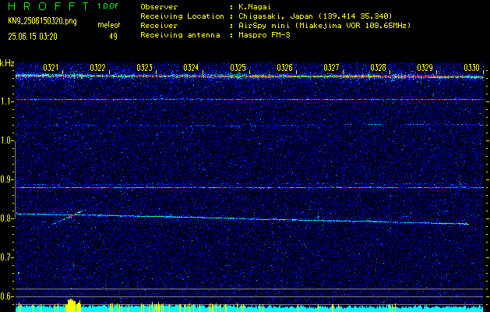Click the 0327 time marker

tap(331, 68)
